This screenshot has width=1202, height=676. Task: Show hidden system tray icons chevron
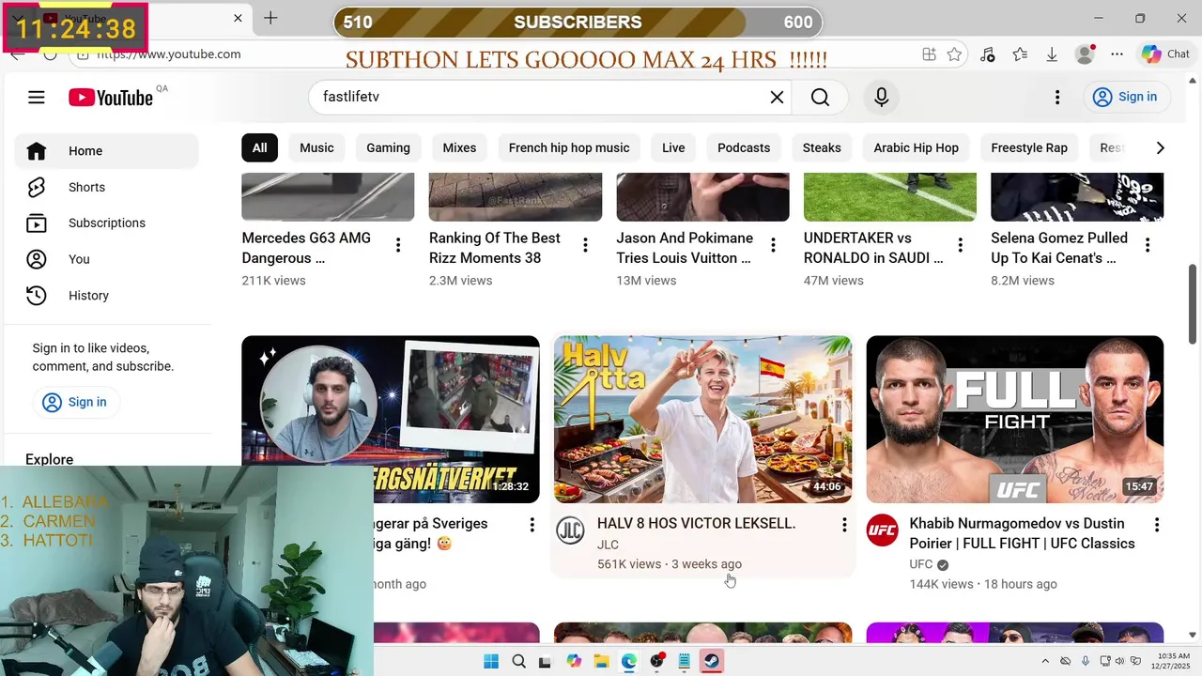[x=1045, y=661]
